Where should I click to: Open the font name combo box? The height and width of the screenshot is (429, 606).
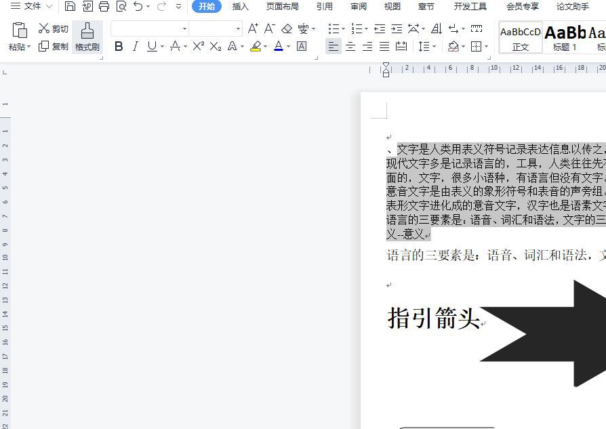pos(150,28)
